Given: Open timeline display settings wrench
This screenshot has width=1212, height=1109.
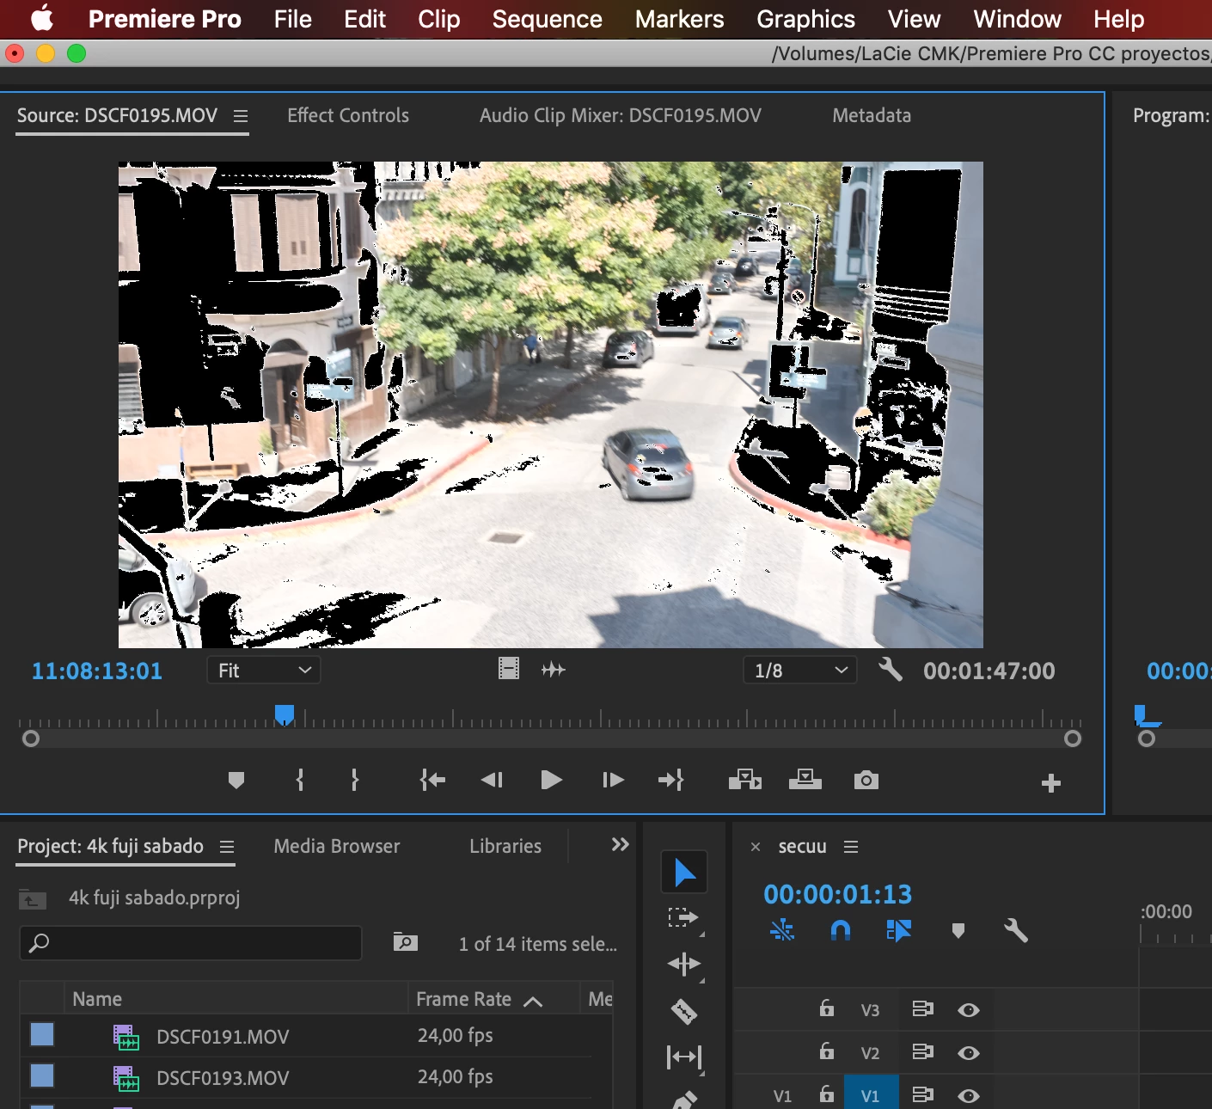Looking at the screenshot, I should 1016,930.
